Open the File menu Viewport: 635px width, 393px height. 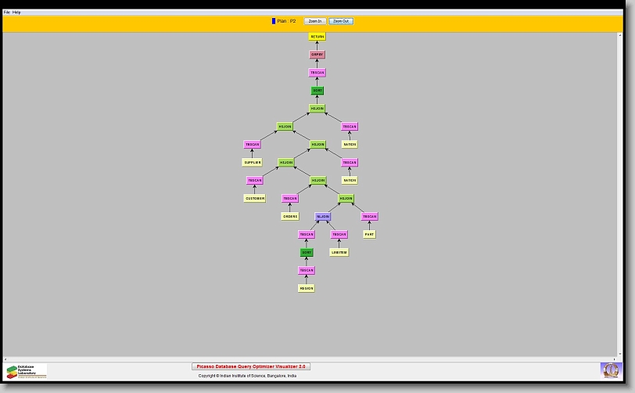[x=6, y=13]
